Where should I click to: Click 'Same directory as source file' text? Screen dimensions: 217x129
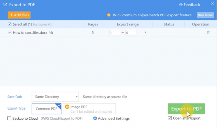coord(105,97)
